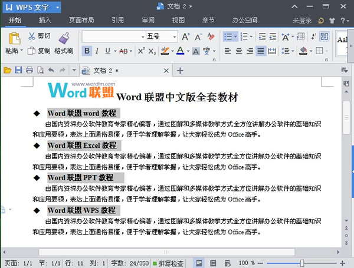Image resolution: width=354 pixels, height=268 pixels.
Task: Click the 未登录 login link
Action: point(302,21)
